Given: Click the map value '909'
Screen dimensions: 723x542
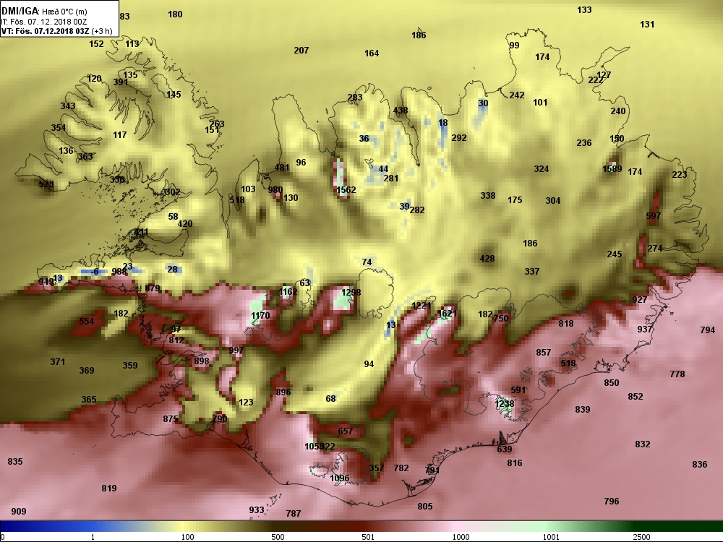Looking at the screenshot, I should [x=19, y=512].
